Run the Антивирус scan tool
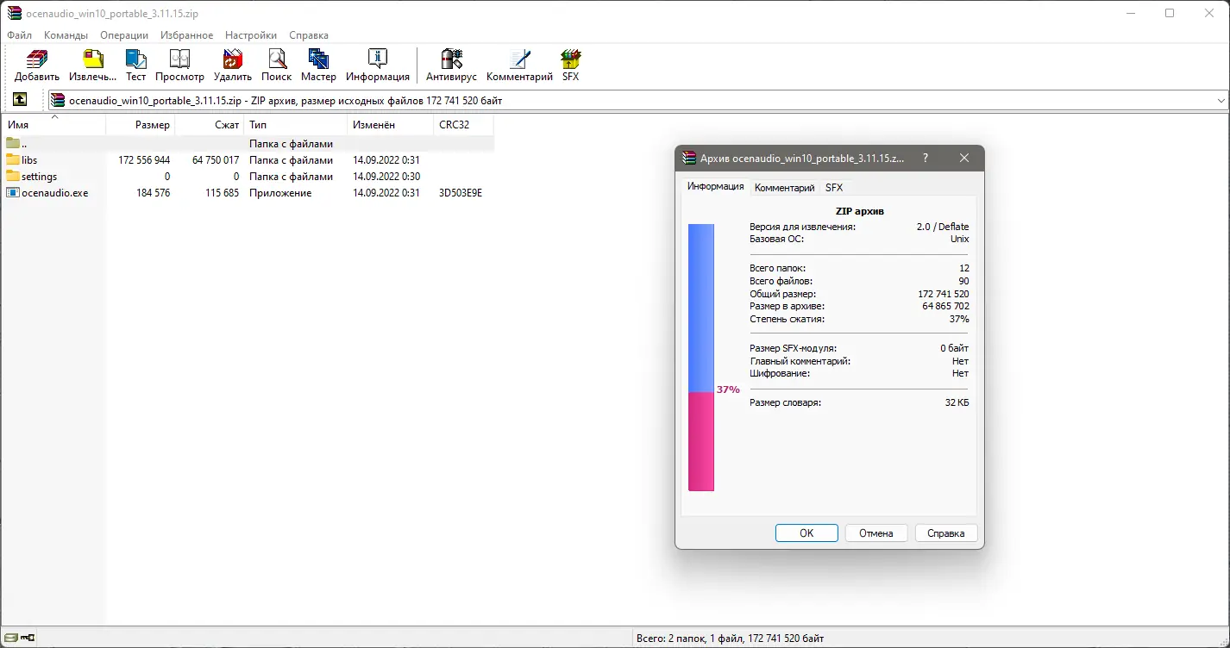Image resolution: width=1230 pixels, height=648 pixels. tap(451, 59)
